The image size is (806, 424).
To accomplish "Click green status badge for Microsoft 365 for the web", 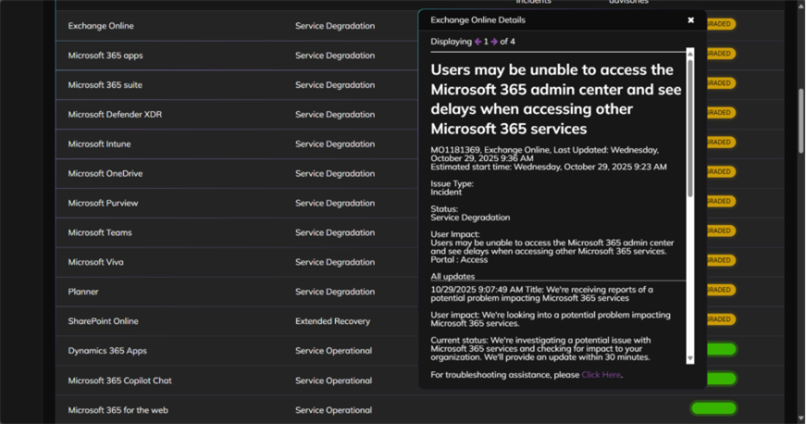I will (713, 408).
